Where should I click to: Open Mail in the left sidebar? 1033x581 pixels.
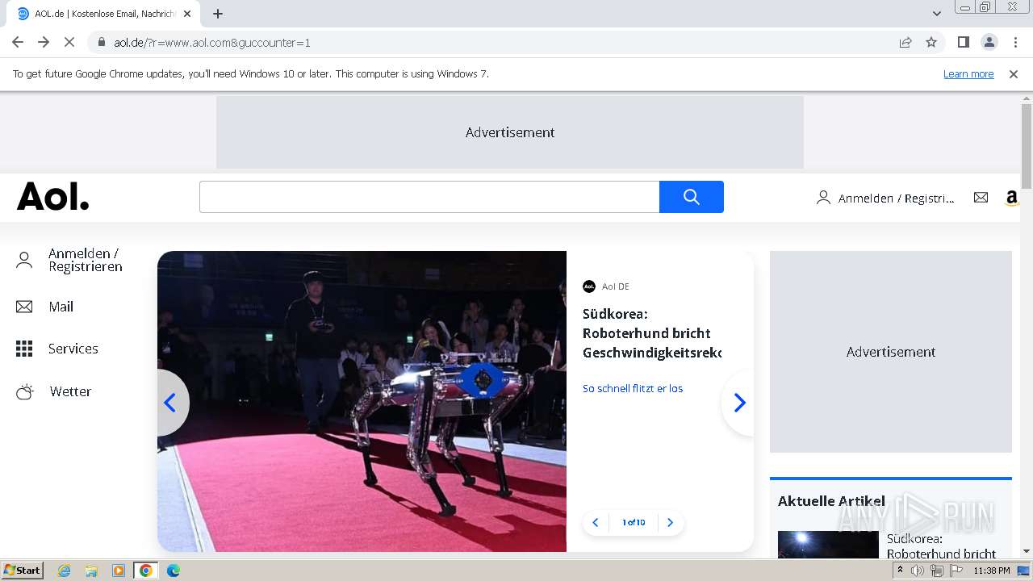45,307
